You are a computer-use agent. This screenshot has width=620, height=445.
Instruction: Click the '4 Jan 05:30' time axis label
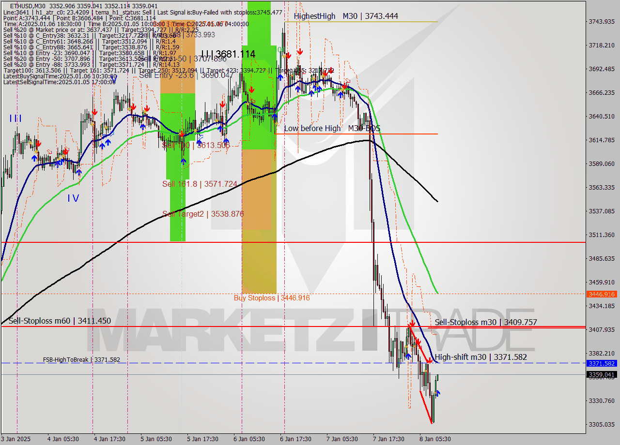63,439
